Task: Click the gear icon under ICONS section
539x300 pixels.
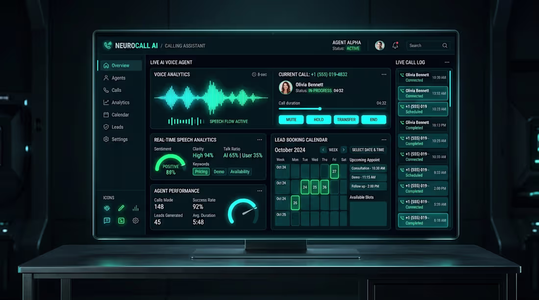Action: [136, 220]
